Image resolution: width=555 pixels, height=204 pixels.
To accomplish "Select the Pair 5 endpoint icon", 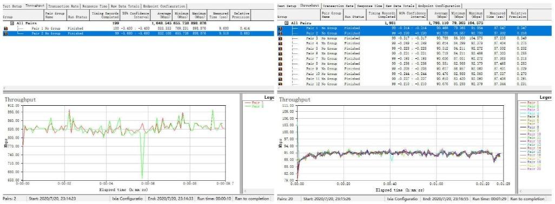I will coord(280,49).
